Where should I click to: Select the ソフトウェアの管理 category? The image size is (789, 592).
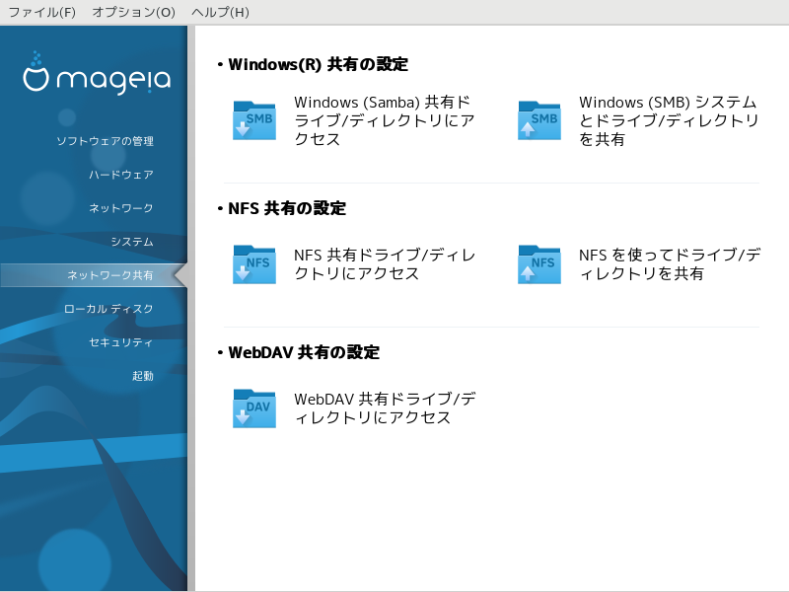tap(105, 141)
